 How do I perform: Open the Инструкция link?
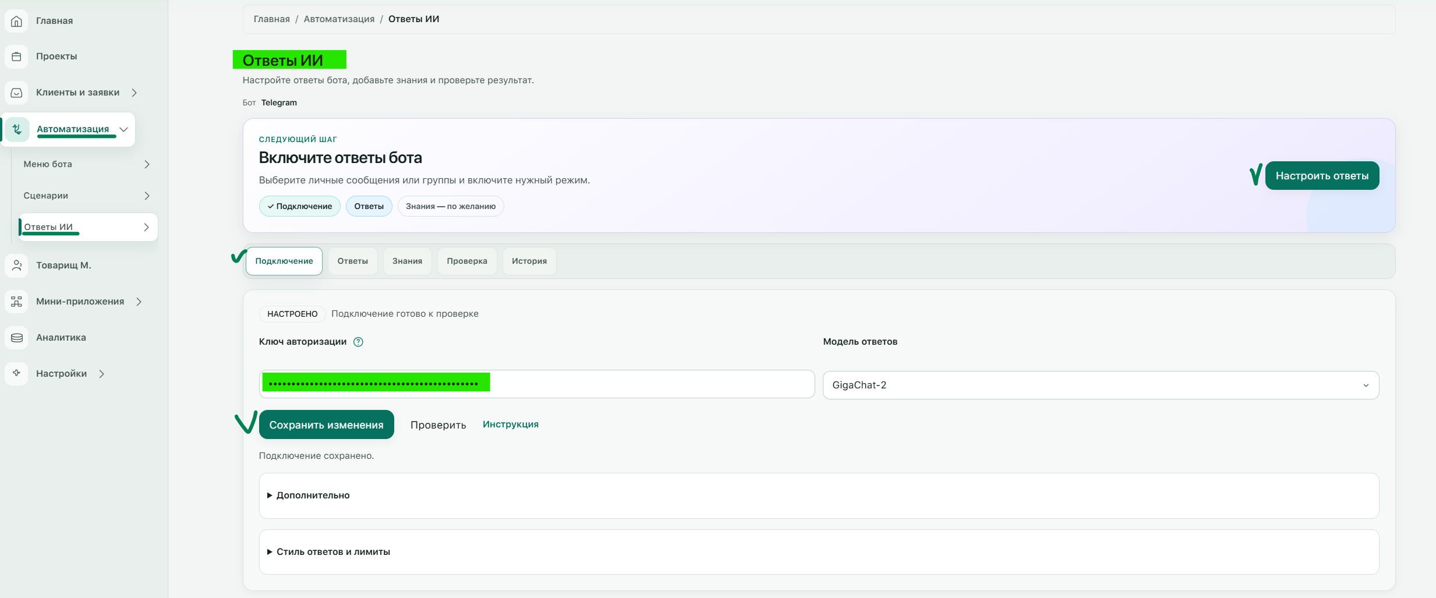click(511, 424)
